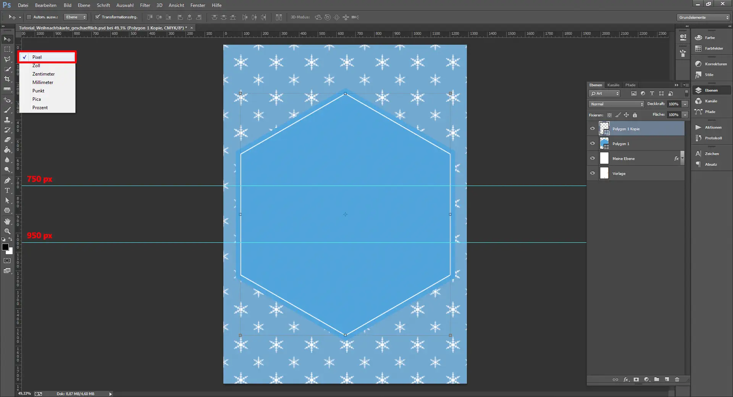Open the Filter menu
This screenshot has width=733, height=397.
[x=145, y=5]
